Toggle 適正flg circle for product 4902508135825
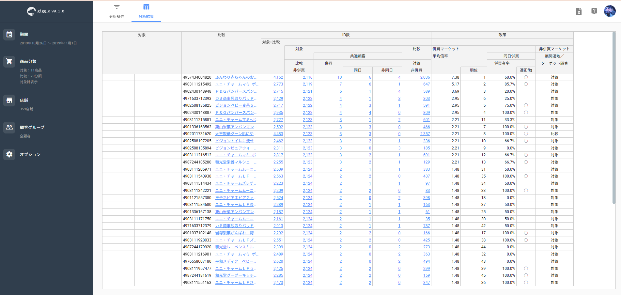 point(526,105)
